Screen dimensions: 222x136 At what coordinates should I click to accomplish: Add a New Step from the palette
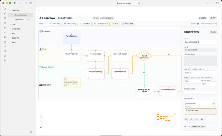(55, 24)
